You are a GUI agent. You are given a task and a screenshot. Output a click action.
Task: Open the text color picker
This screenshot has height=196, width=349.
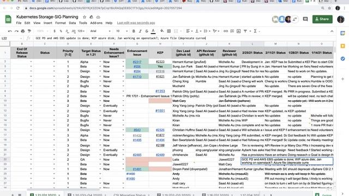click(153, 31)
